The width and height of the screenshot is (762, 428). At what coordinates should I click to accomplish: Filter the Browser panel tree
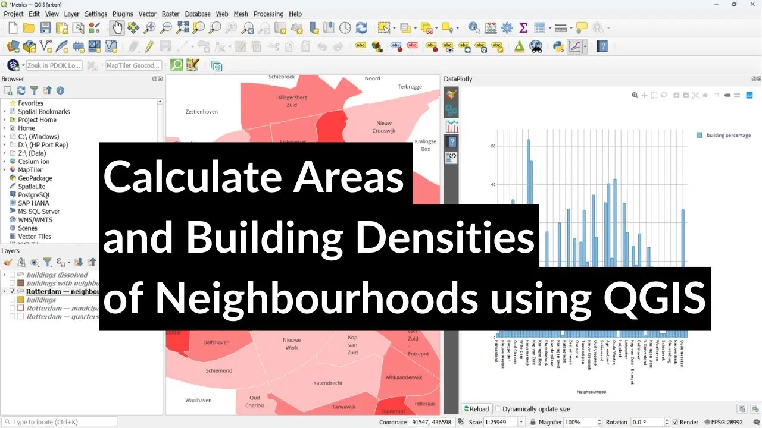[x=34, y=90]
